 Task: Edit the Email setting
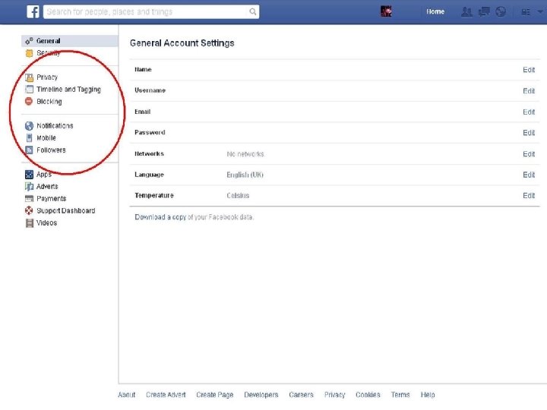point(529,112)
